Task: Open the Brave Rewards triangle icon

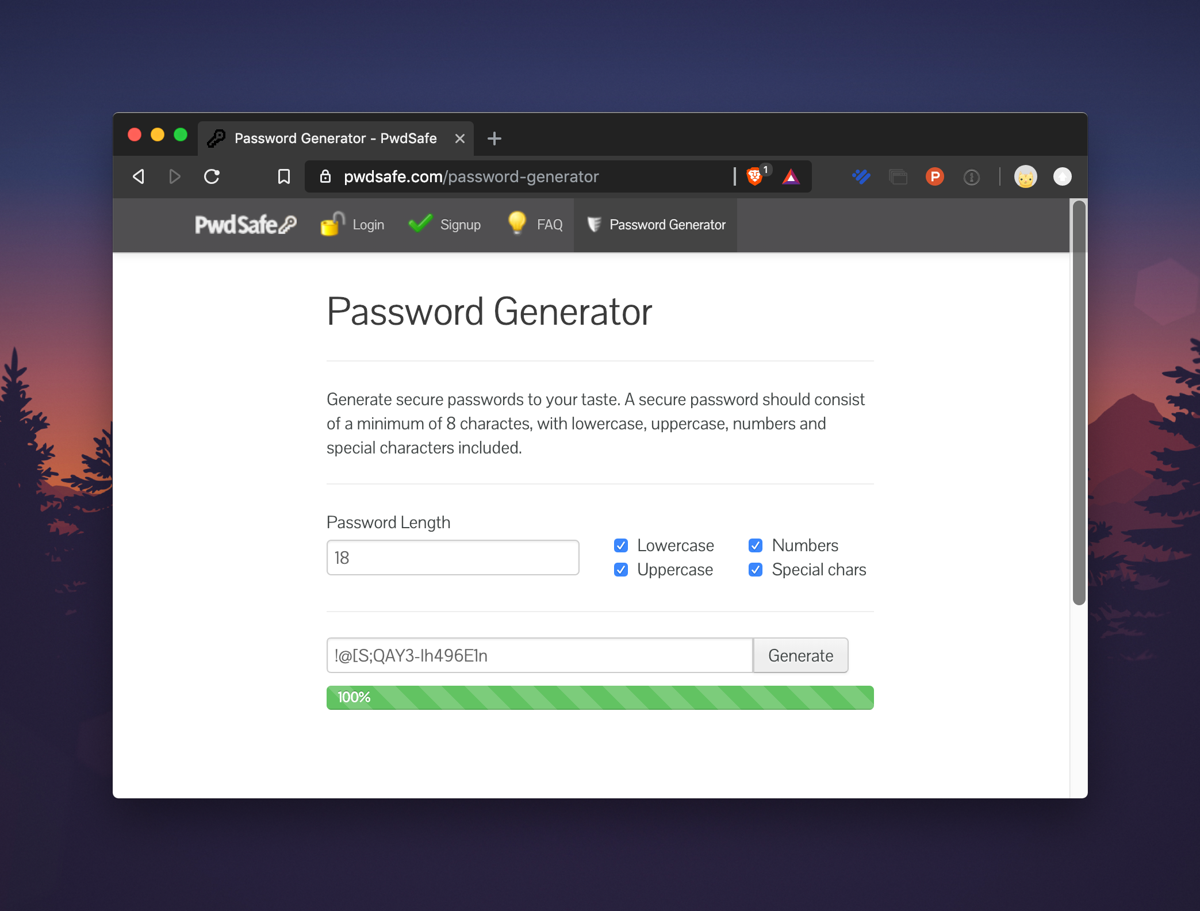Action: click(x=791, y=177)
